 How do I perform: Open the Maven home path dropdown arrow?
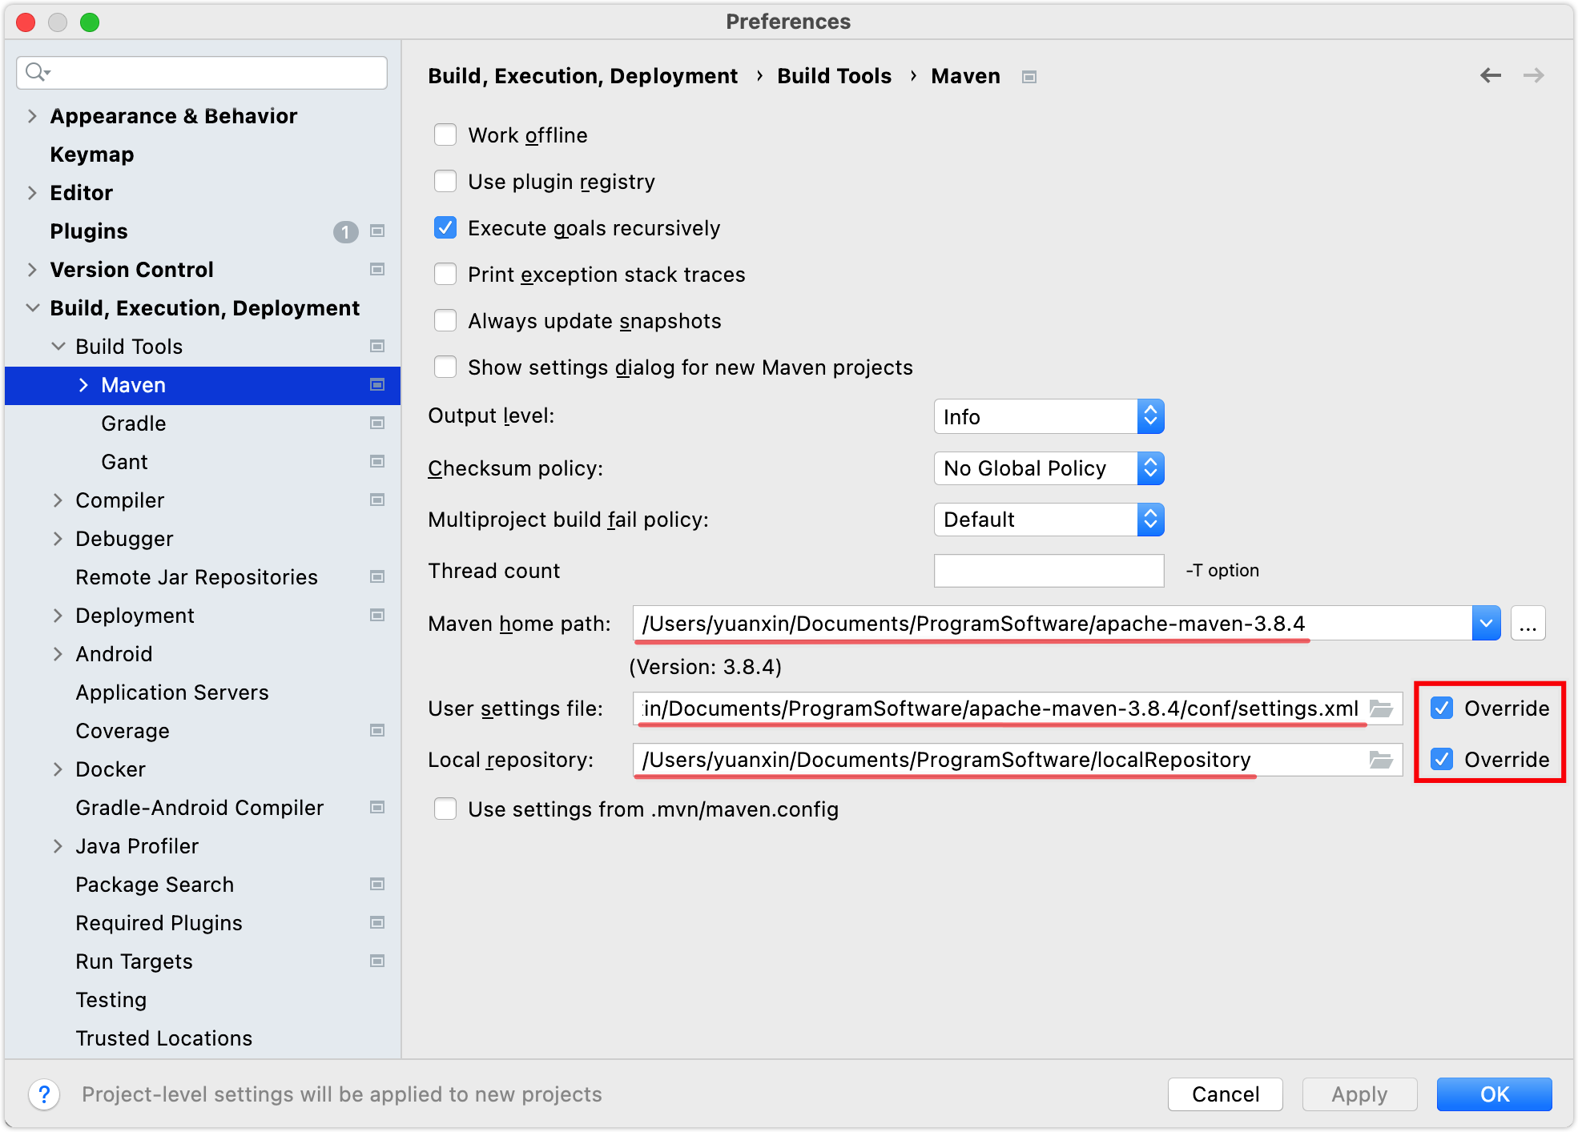(x=1486, y=623)
